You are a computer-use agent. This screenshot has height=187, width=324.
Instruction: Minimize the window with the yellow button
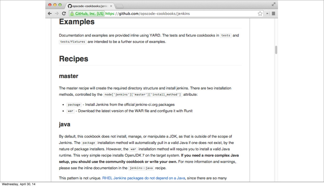(x=55, y=5)
